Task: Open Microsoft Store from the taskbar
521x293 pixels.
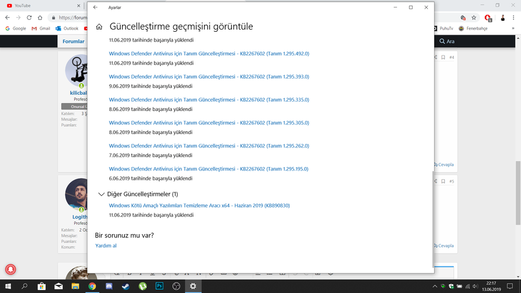Action: (x=42, y=286)
